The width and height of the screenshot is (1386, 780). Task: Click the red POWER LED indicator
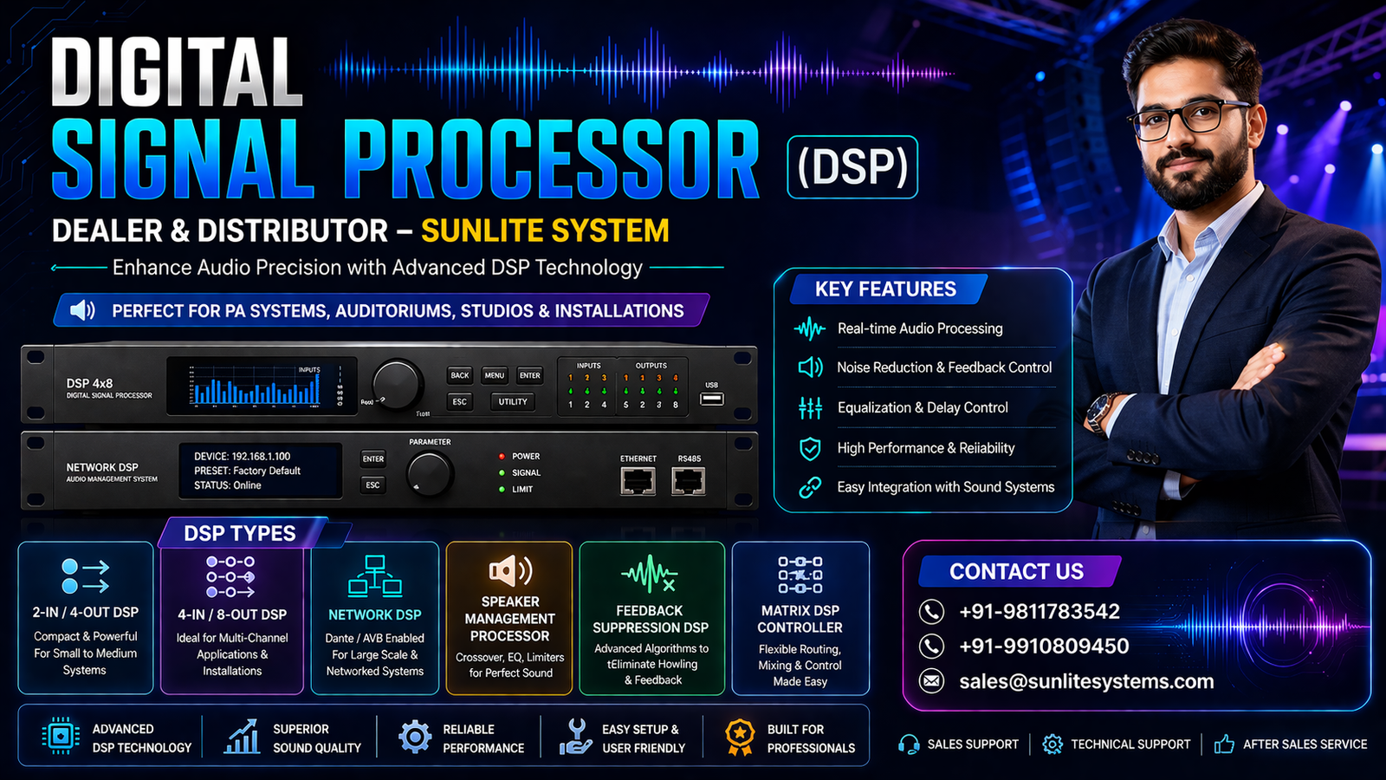[x=502, y=456]
